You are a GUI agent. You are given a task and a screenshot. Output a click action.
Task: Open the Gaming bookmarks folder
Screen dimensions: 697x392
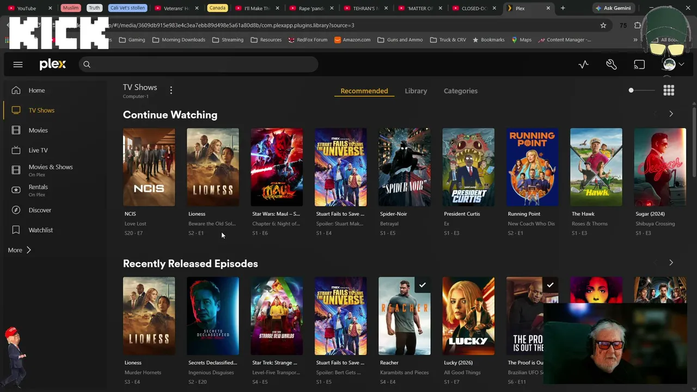point(132,40)
